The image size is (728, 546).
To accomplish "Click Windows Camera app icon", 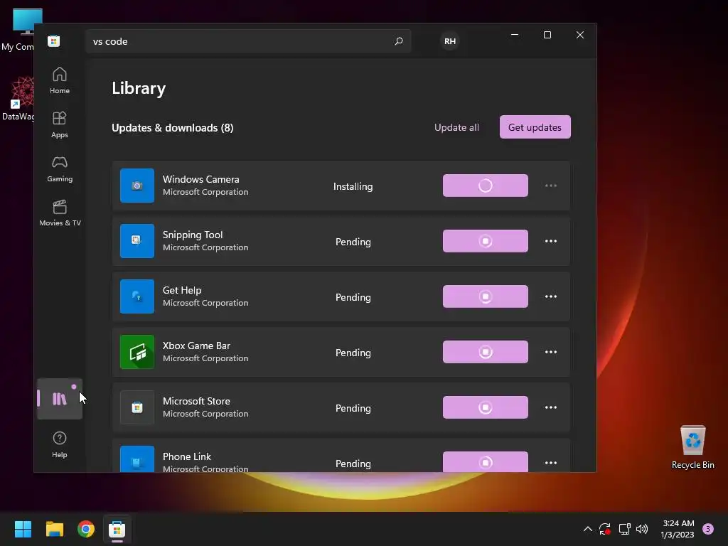I will click(x=137, y=186).
